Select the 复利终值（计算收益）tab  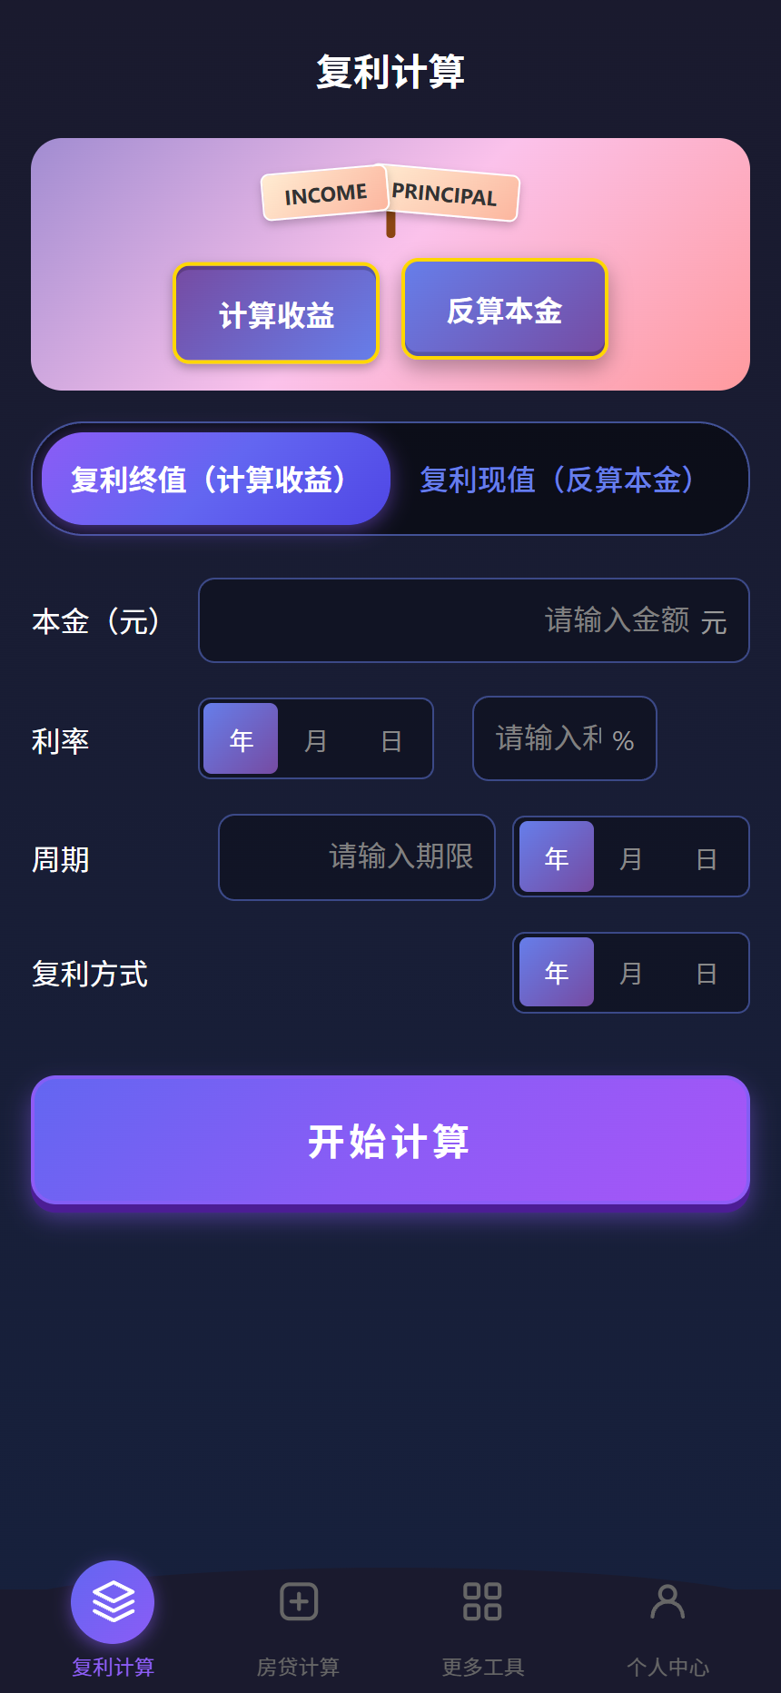pyautogui.click(x=213, y=480)
